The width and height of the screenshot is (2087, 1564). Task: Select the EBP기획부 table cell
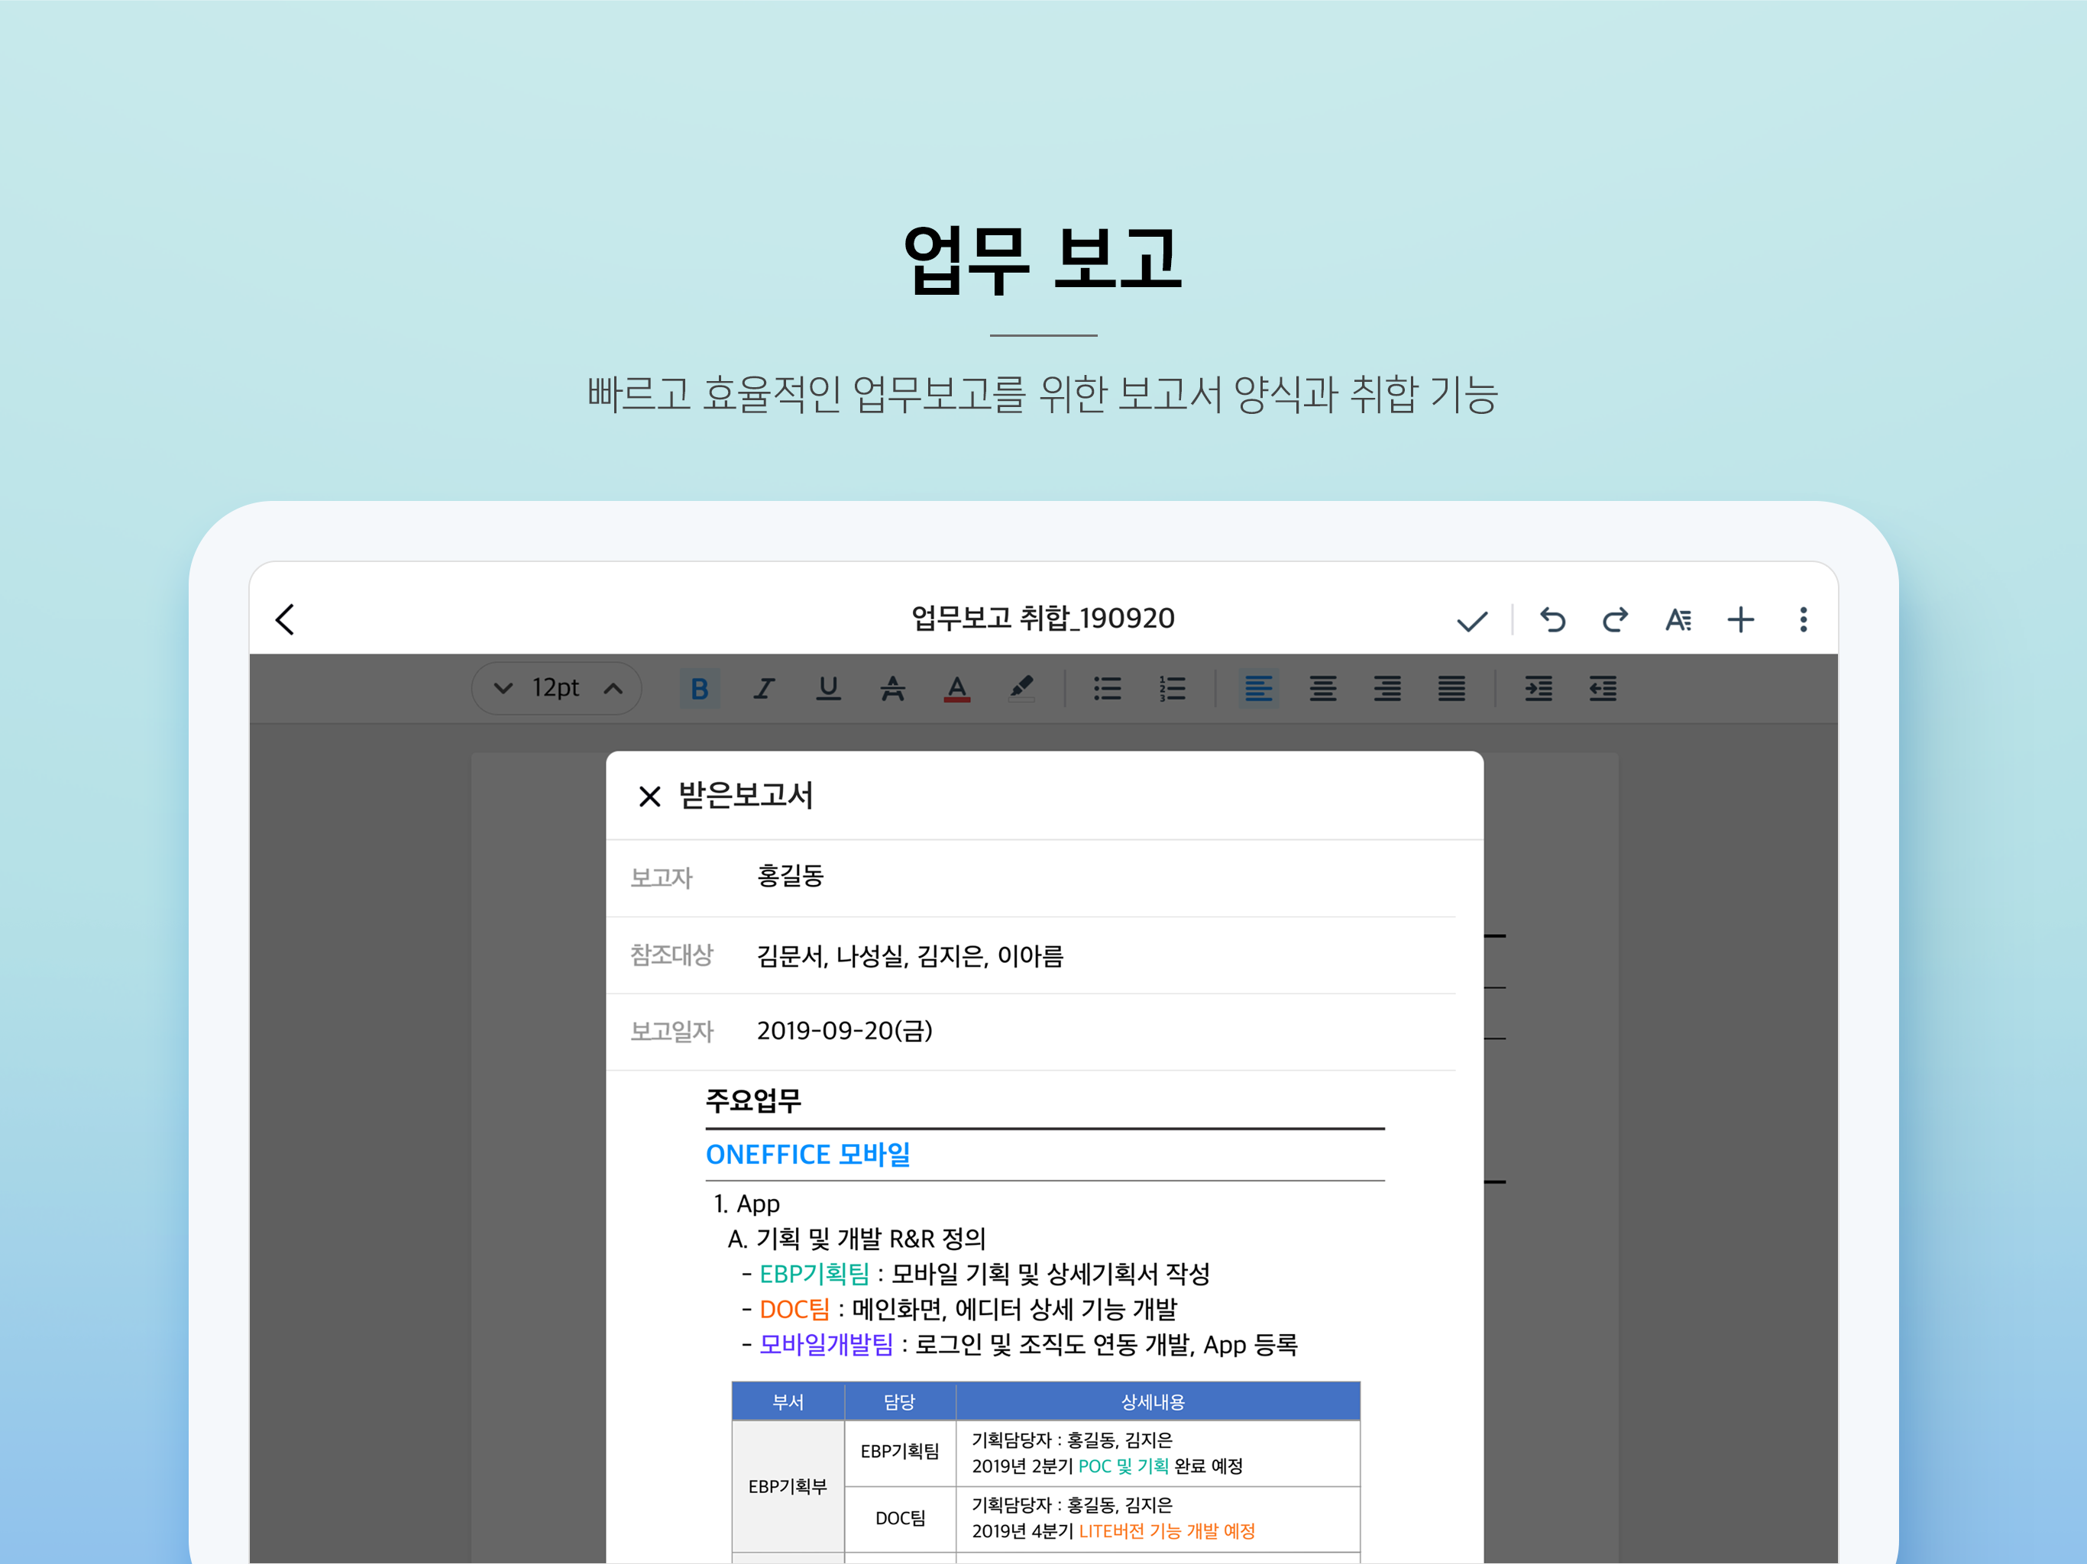(788, 1487)
